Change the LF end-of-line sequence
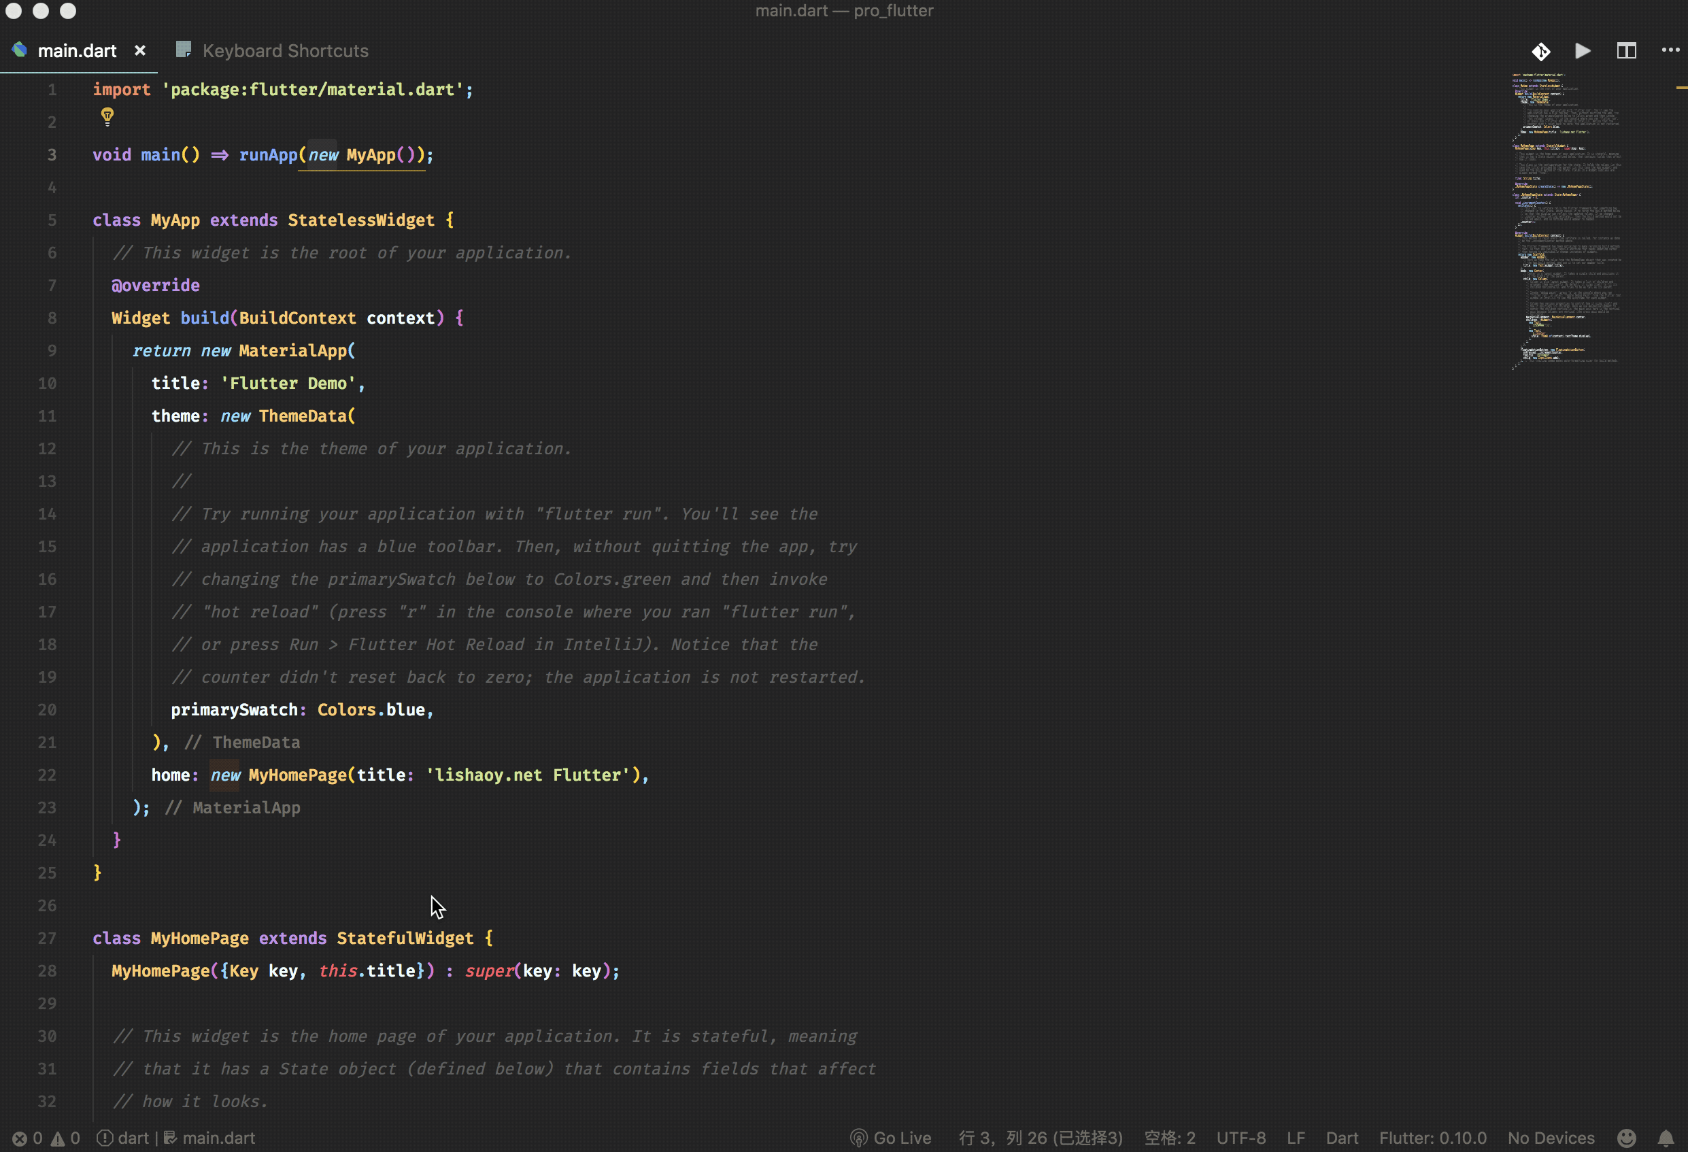The width and height of the screenshot is (1688, 1152). coord(1296,1138)
